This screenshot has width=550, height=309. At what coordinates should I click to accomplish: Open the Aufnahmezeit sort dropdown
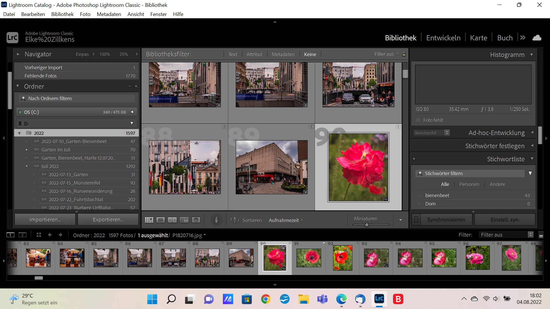click(286, 220)
